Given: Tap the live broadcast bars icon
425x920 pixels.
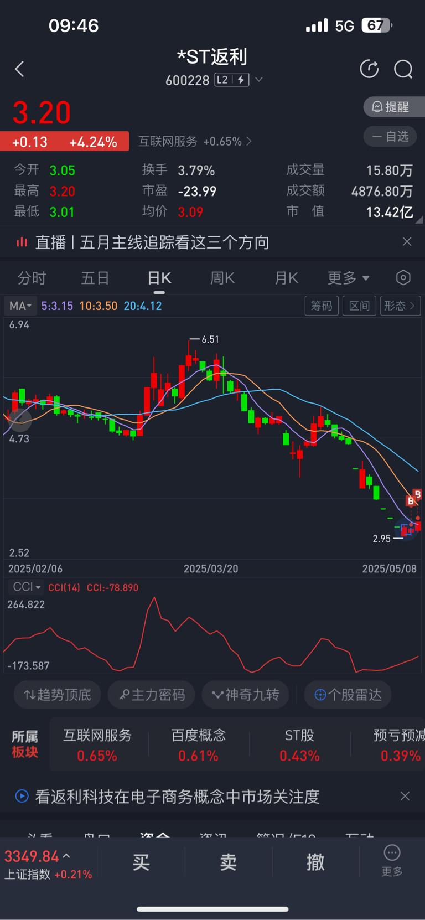Looking at the screenshot, I should click(22, 242).
